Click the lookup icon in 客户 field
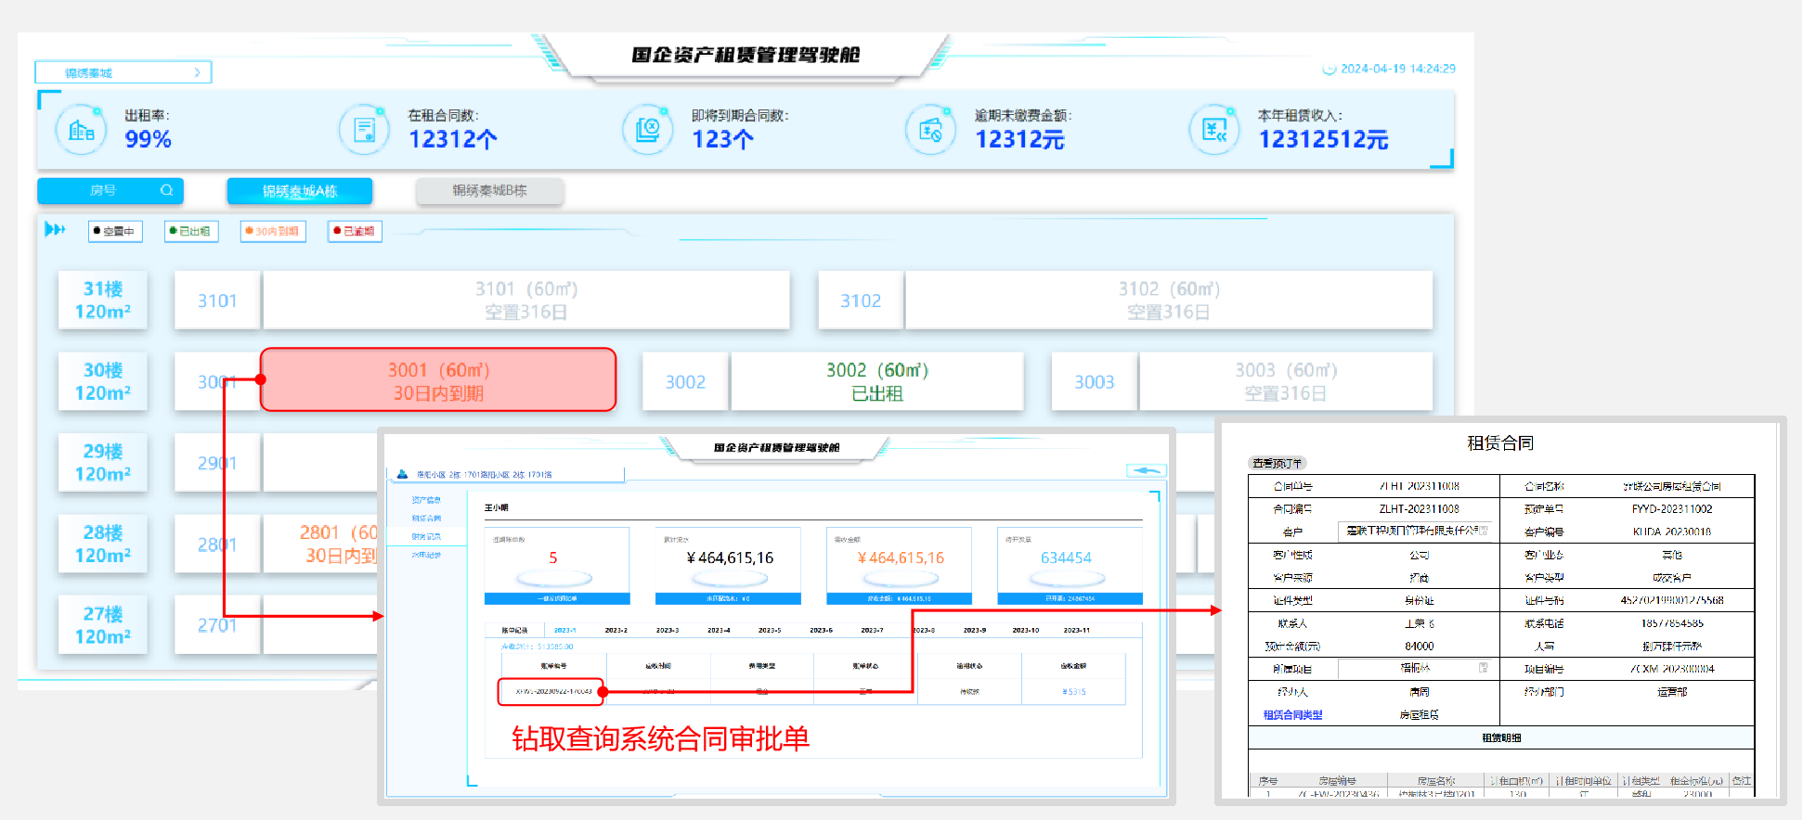The width and height of the screenshot is (1803, 820). [x=1484, y=531]
